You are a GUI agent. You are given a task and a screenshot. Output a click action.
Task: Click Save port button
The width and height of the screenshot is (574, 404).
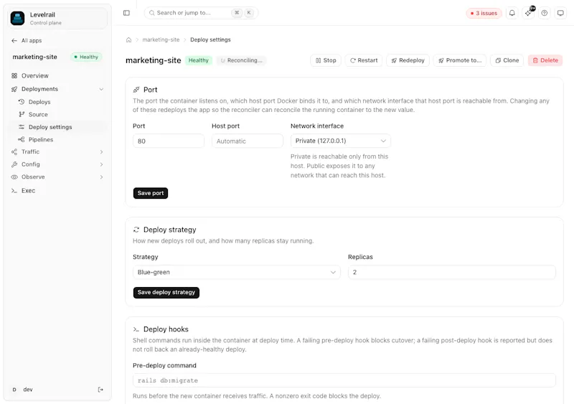pyautogui.click(x=151, y=193)
